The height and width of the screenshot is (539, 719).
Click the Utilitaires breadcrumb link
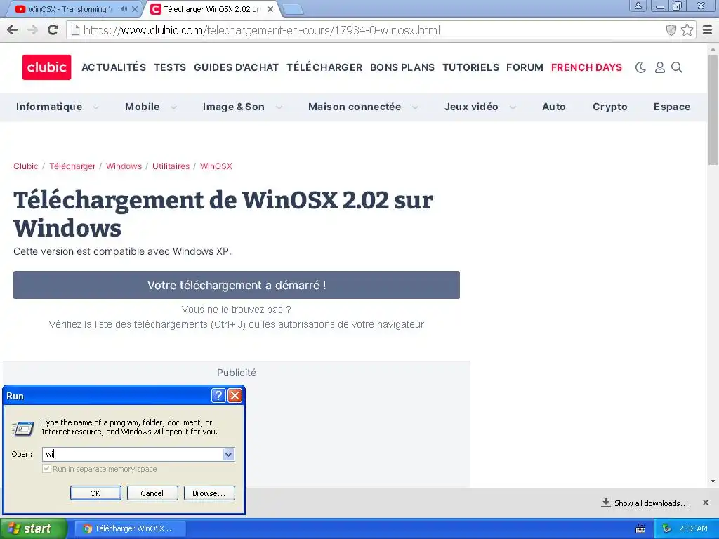[171, 166]
